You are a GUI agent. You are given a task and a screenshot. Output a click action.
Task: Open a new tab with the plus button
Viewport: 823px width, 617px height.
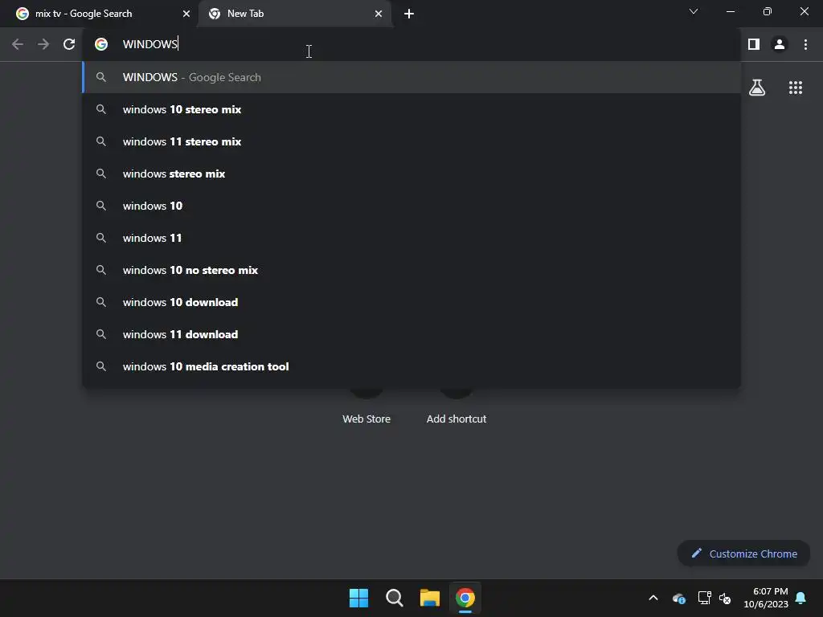(409, 14)
